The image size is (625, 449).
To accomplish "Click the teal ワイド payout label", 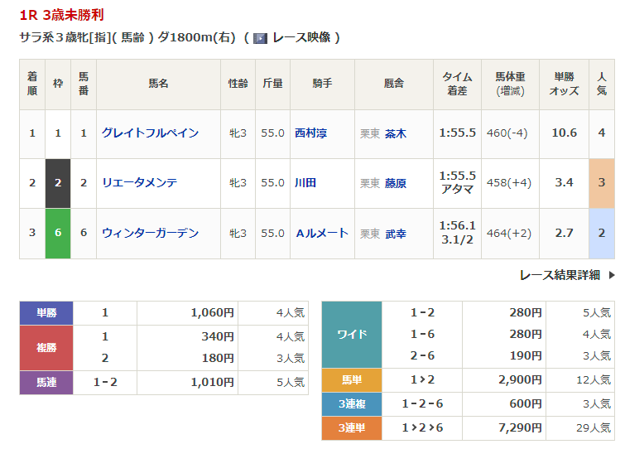I will tap(351, 335).
